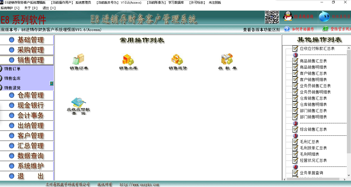Click report icon beside 客户销售汇总表
Viewport: 351px width, 187px height.
[x=295, y=73]
